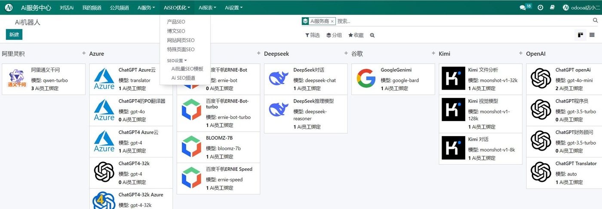
Task: Open the 分组 group-by dropdown
Action: (334, 35)
